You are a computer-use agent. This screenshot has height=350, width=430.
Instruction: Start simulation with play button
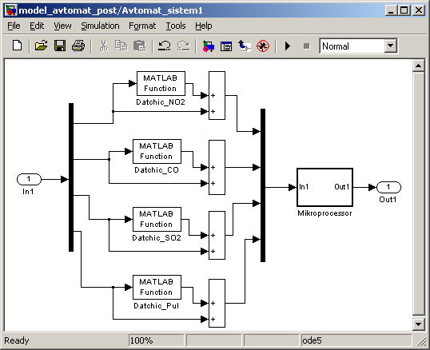[288, 46]
